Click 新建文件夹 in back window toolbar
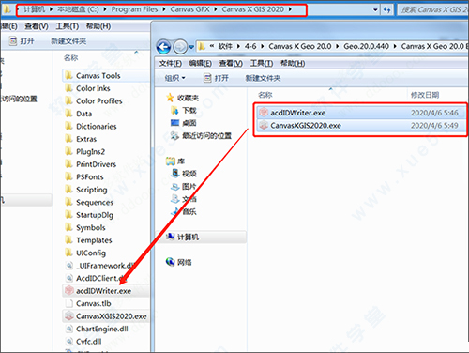 68,41
